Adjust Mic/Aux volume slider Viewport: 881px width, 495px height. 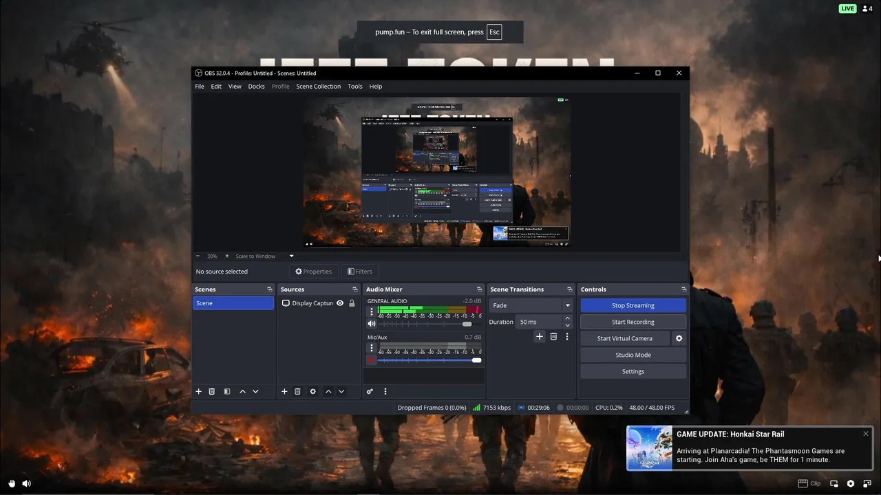click(429, 360)
